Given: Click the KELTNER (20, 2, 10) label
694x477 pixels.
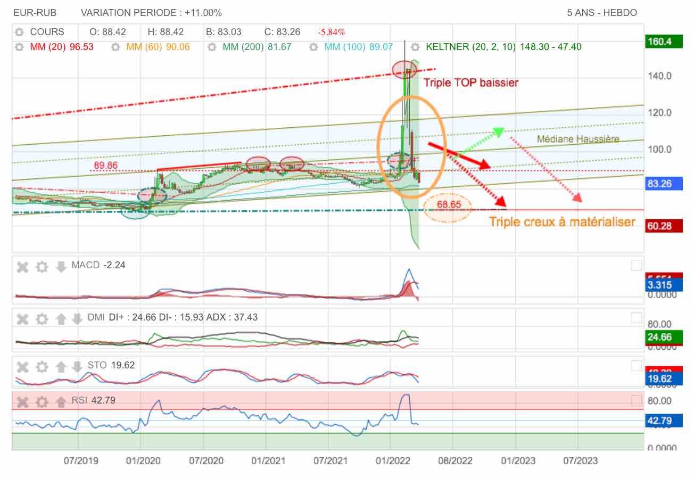Looking at the screenshot, I should pyautogui.click(x=504, y=47).
